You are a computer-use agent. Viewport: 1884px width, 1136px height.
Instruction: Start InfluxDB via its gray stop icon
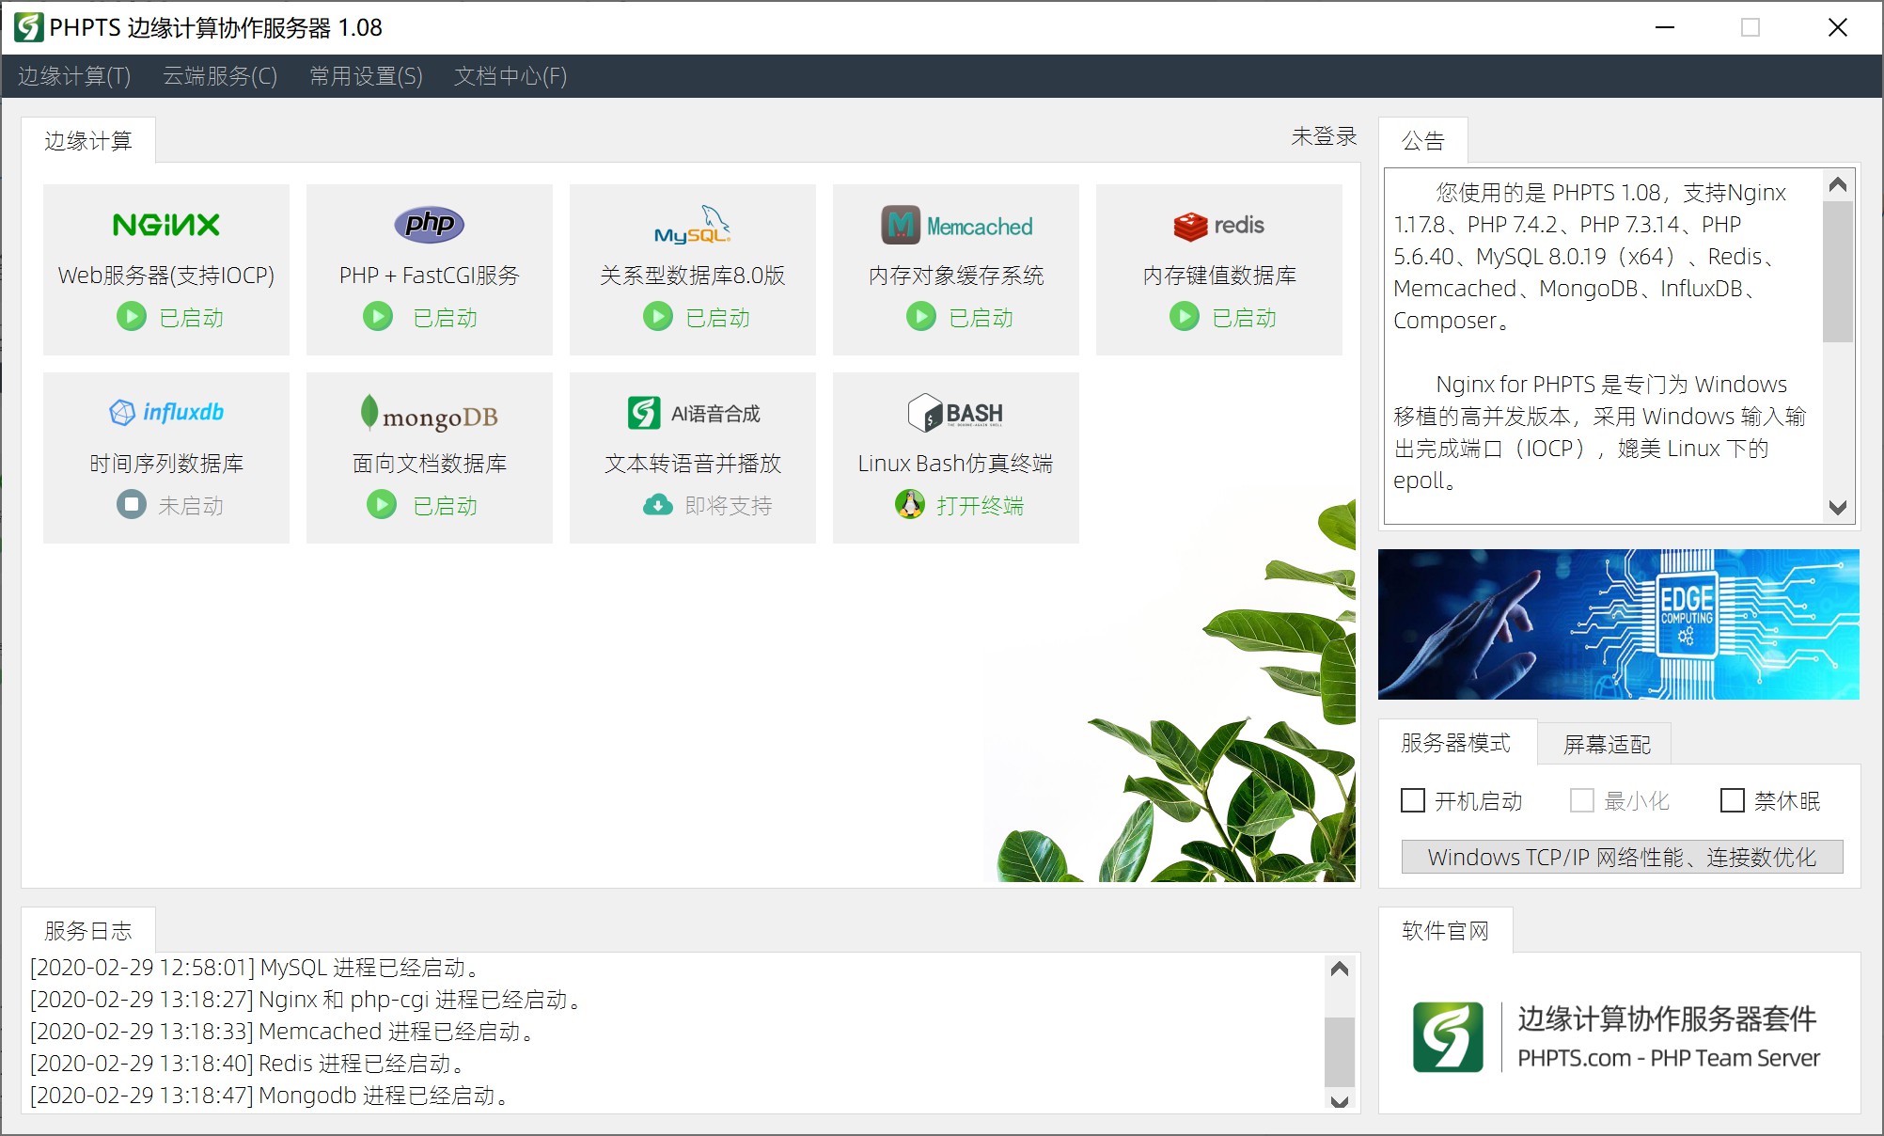point(132,505)
